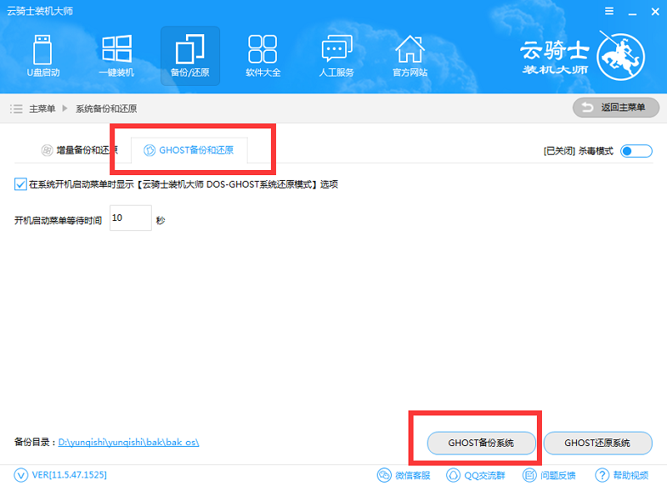
Task: Open 帮助视频 help videos
Action: (x=622, y=475)
